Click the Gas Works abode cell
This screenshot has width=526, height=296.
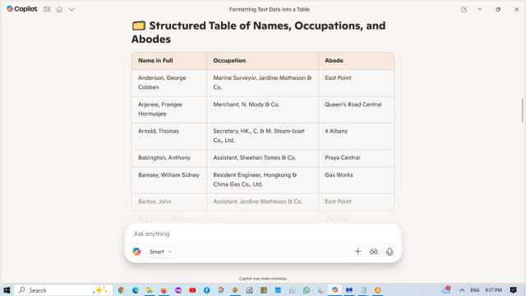pyautogui.click(x=356, y=180)
